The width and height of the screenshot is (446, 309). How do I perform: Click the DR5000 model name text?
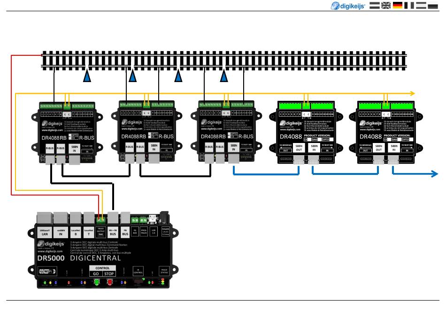tap(51, 258)
